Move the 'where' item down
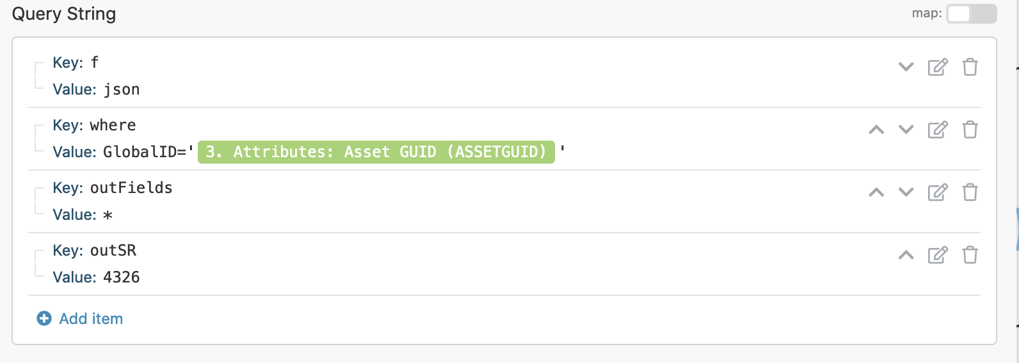 906,130
